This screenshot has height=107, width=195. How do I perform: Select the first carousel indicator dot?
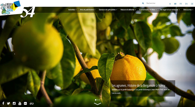coord(96,100)
